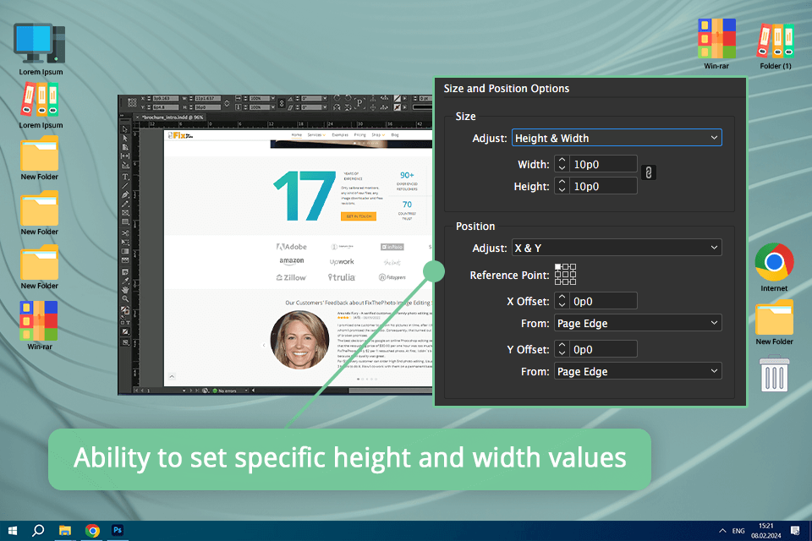812x541 pixels.
Task: Open the Internet Chrome desktop shortcut
Action: [x=774, y=267]
